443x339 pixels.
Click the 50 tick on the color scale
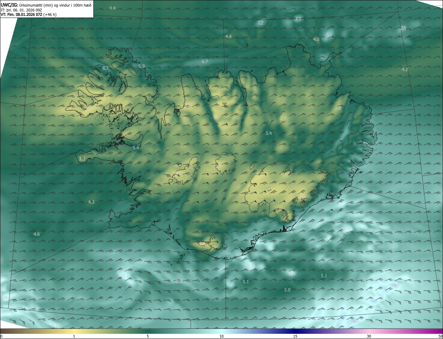pyautogui.click(x=440, y=337)
